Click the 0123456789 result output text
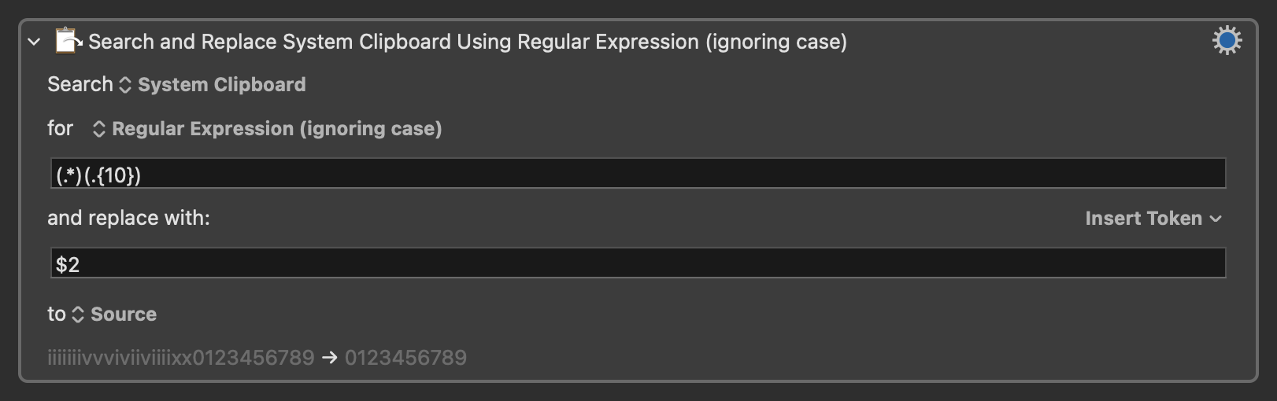Viewport: 1277px width, 401px height. point(405,359)
